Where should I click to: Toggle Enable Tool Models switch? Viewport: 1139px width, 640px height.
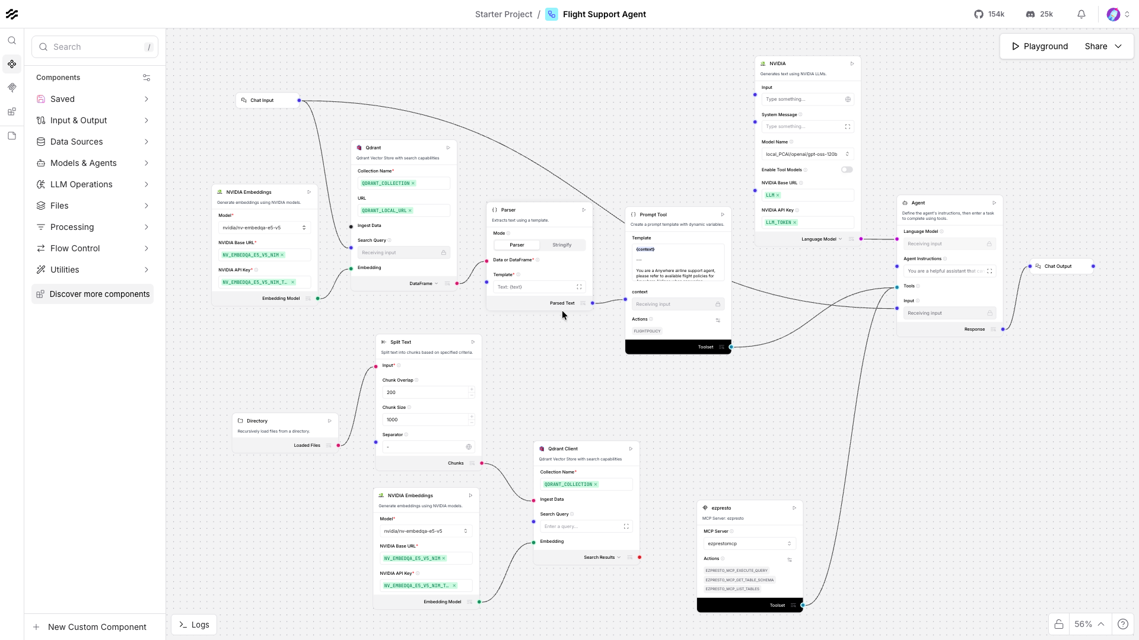tap(847, 169)
